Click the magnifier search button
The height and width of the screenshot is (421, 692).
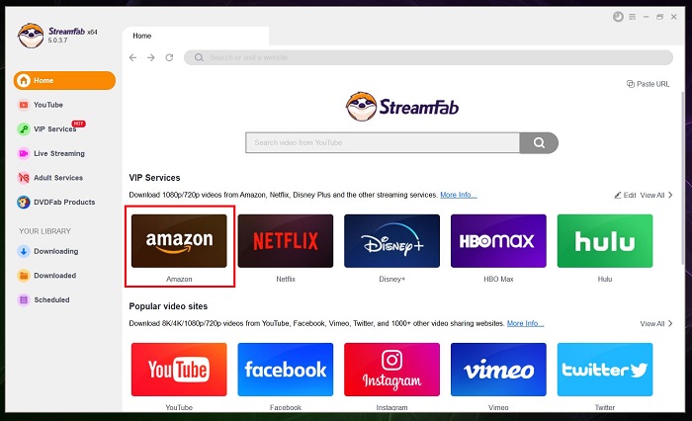tap(539, 142)
